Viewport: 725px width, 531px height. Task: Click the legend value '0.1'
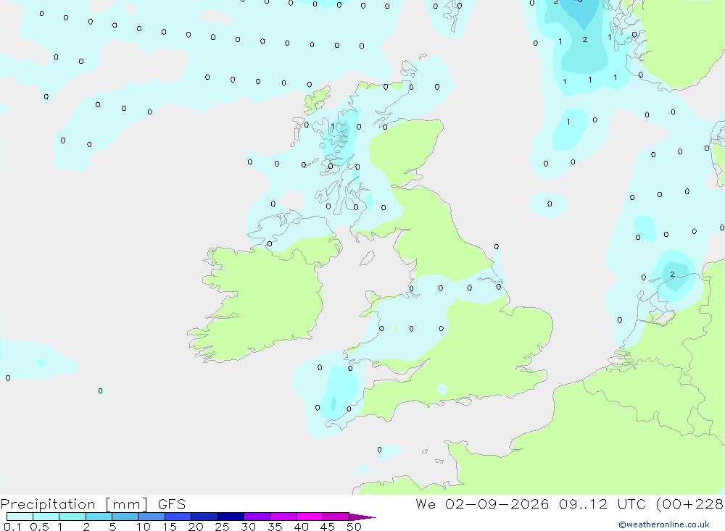point(12,527)
